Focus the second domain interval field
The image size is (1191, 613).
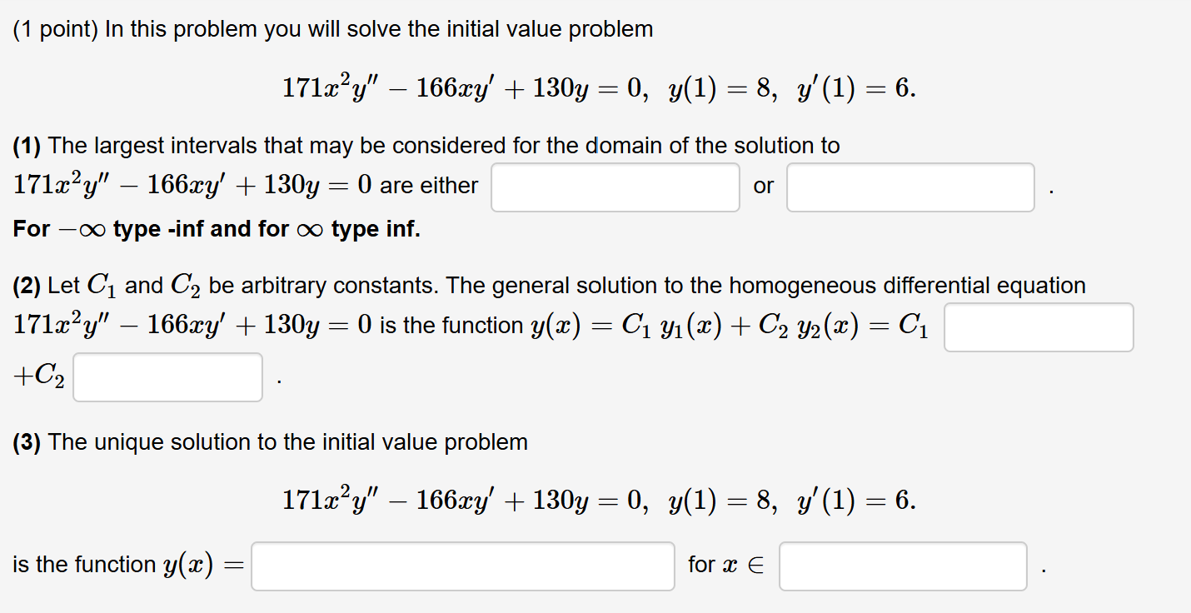pyautogui.click(x=909, y=187)
